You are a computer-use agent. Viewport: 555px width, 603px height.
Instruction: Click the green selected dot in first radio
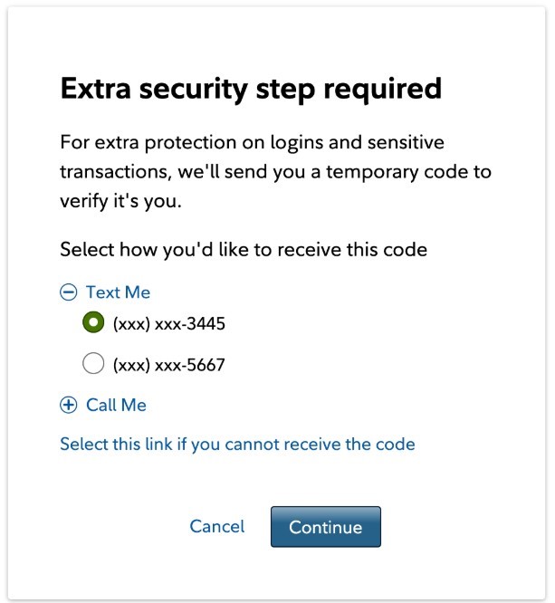click(93, 322)
